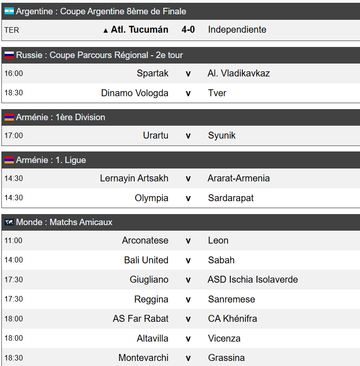The width and height of the screenshot is (360, 366).
Task: Click the Argentina flag icon
Action: [x=9, y=11]
